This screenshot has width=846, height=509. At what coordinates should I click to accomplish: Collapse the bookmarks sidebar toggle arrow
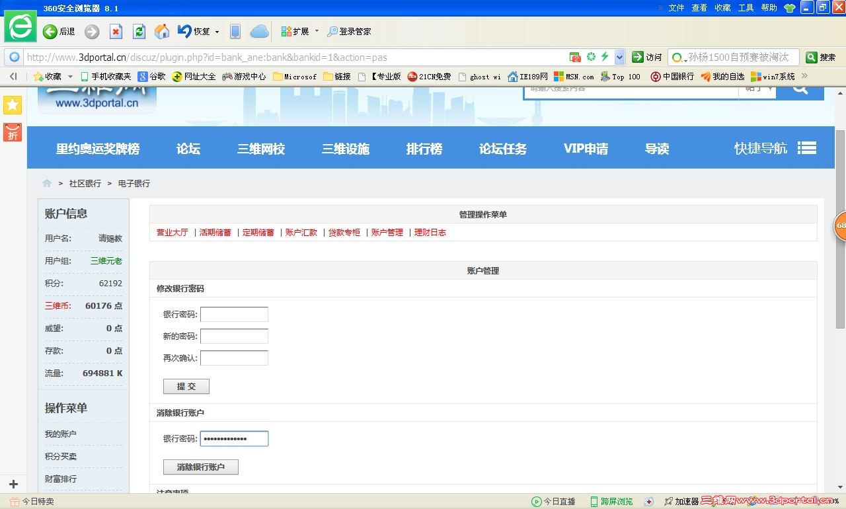point(13,77)
